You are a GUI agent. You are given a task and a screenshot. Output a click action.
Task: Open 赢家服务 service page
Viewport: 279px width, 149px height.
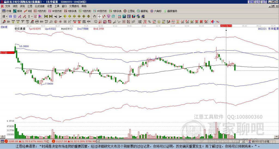[x=170, y=11]
